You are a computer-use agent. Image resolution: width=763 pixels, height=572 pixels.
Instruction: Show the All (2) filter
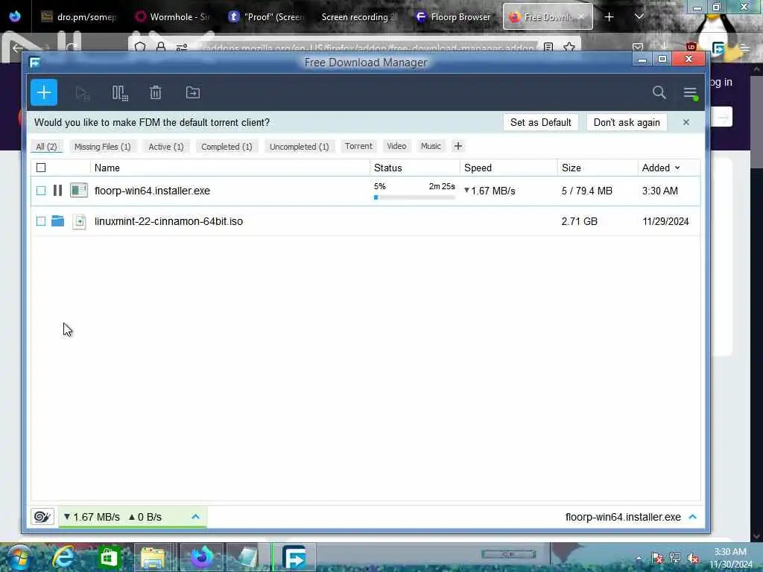[46, 147]
